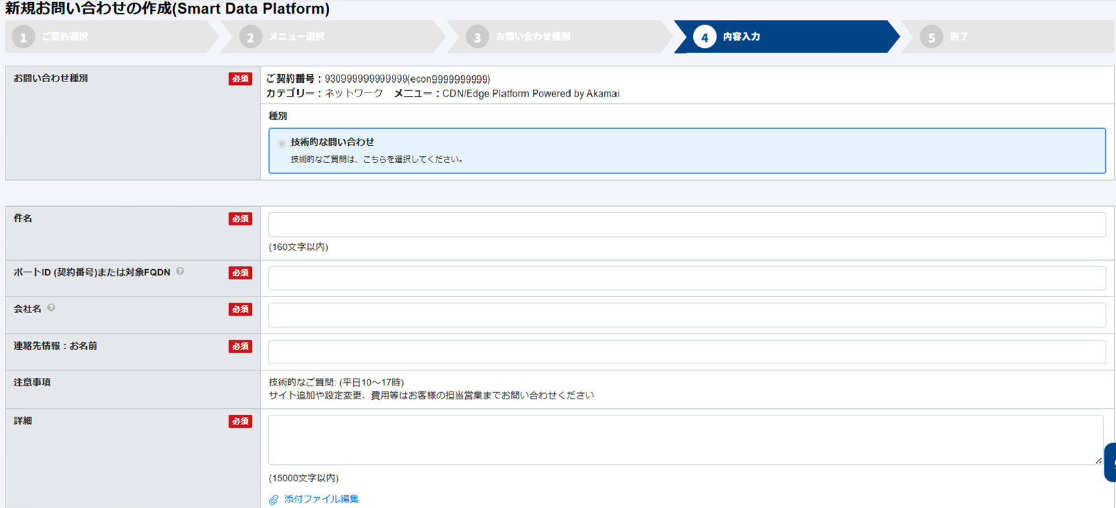Open the 添付ファイル編集 link
The height and width of the screenshot is (508, 1116).
pyautogui.click(x=321, y=499)
